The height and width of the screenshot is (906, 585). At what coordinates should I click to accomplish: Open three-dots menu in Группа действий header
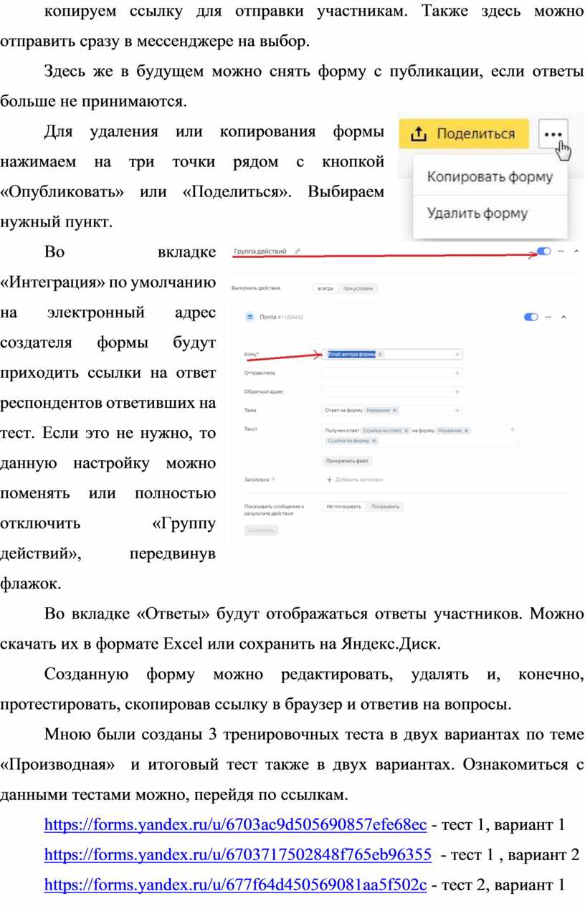click(x=561, y=252)
